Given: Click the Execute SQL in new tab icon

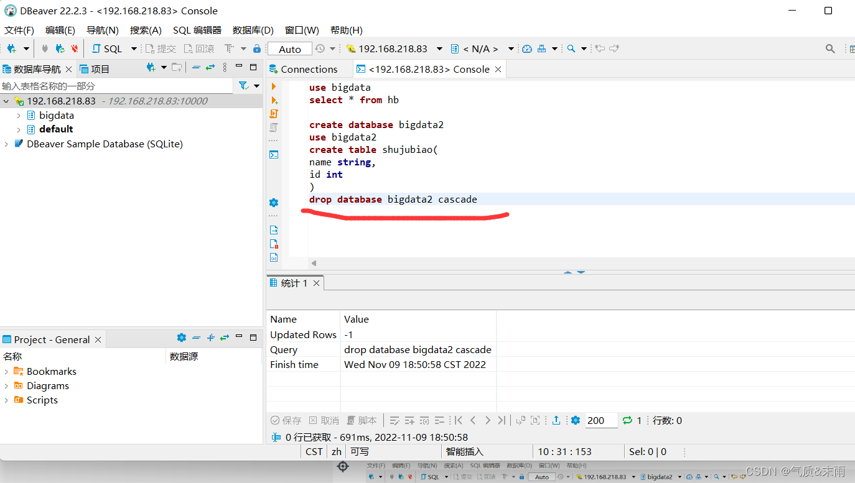Looking at the screenshot, I should [274, 100].
